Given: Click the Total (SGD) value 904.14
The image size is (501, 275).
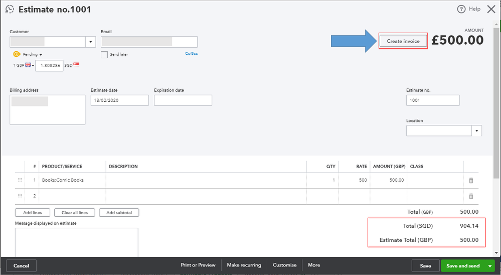Looking at the screenshot, I should click(469, 226).
